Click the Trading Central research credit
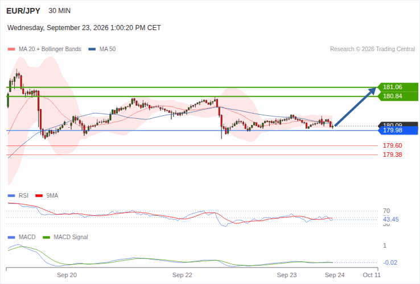 (372, 49)
